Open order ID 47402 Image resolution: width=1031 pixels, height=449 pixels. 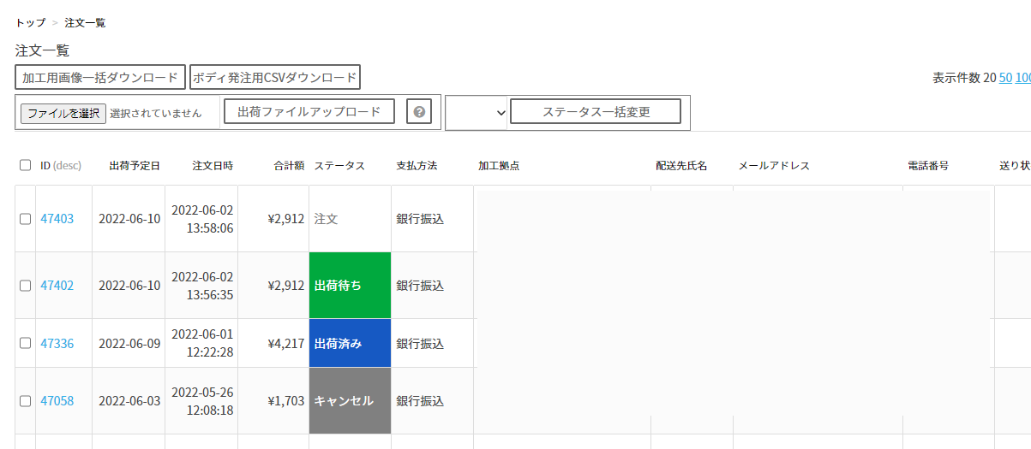57,286
